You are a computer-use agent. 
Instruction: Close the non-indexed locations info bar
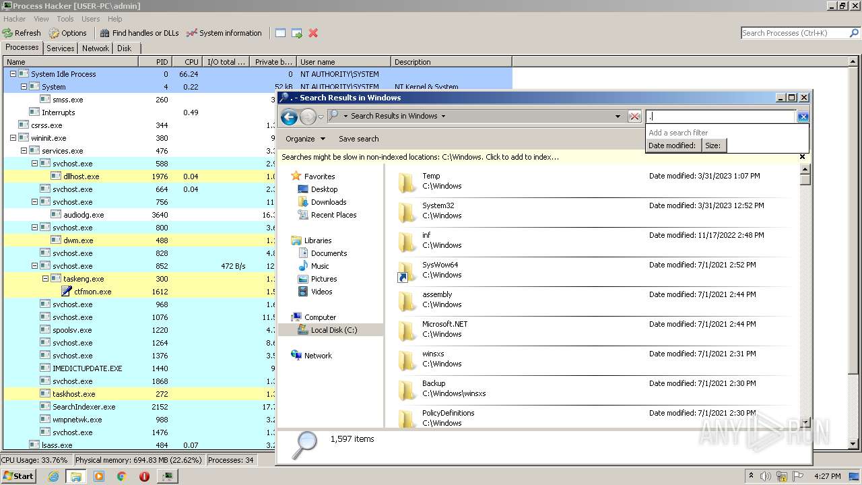(x=802, y=157)
